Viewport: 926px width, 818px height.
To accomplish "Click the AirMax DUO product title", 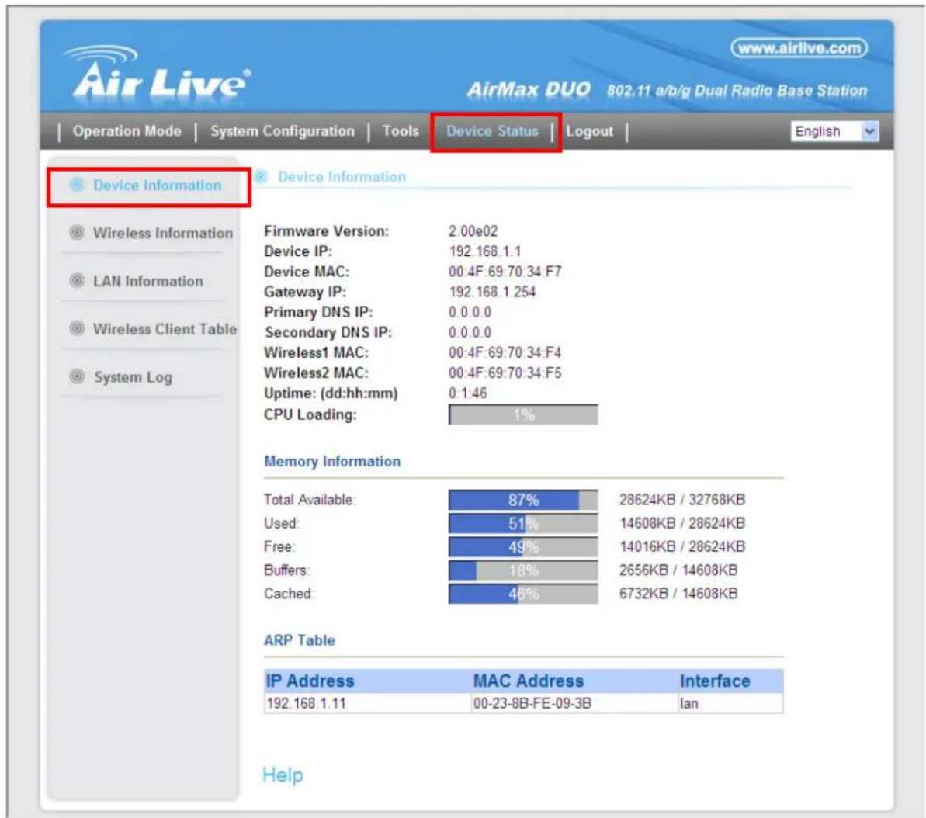I will coord(529,90).
